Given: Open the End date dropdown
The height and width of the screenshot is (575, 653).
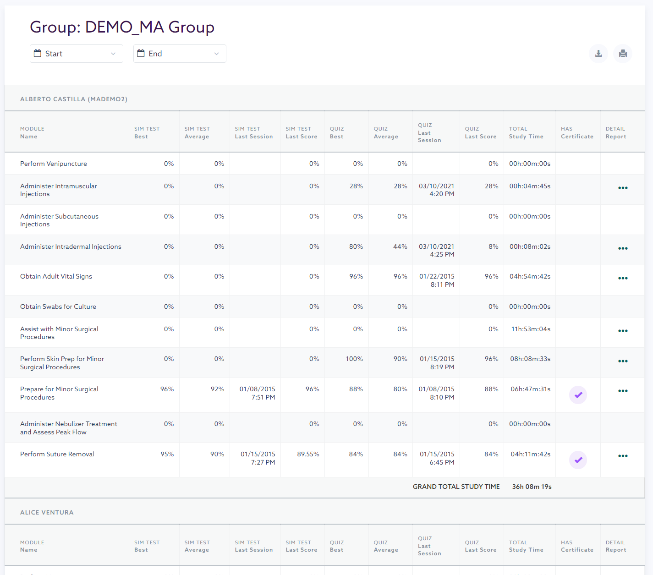Looking at the screenshot, I should pos(180,54).
